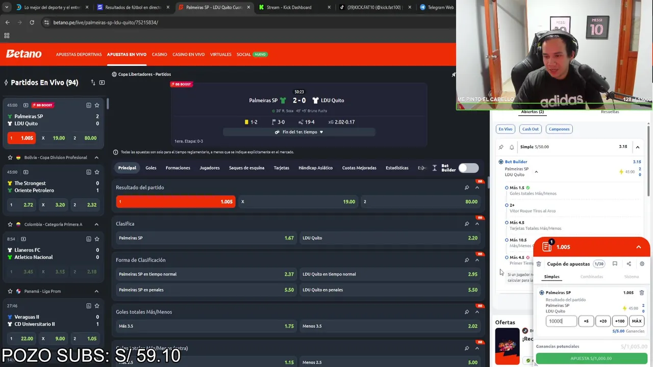Clear betslip using trash icon beside Cupón de apuestas
This screenshot has width=653, height=367.
click(x=538, y=264)
